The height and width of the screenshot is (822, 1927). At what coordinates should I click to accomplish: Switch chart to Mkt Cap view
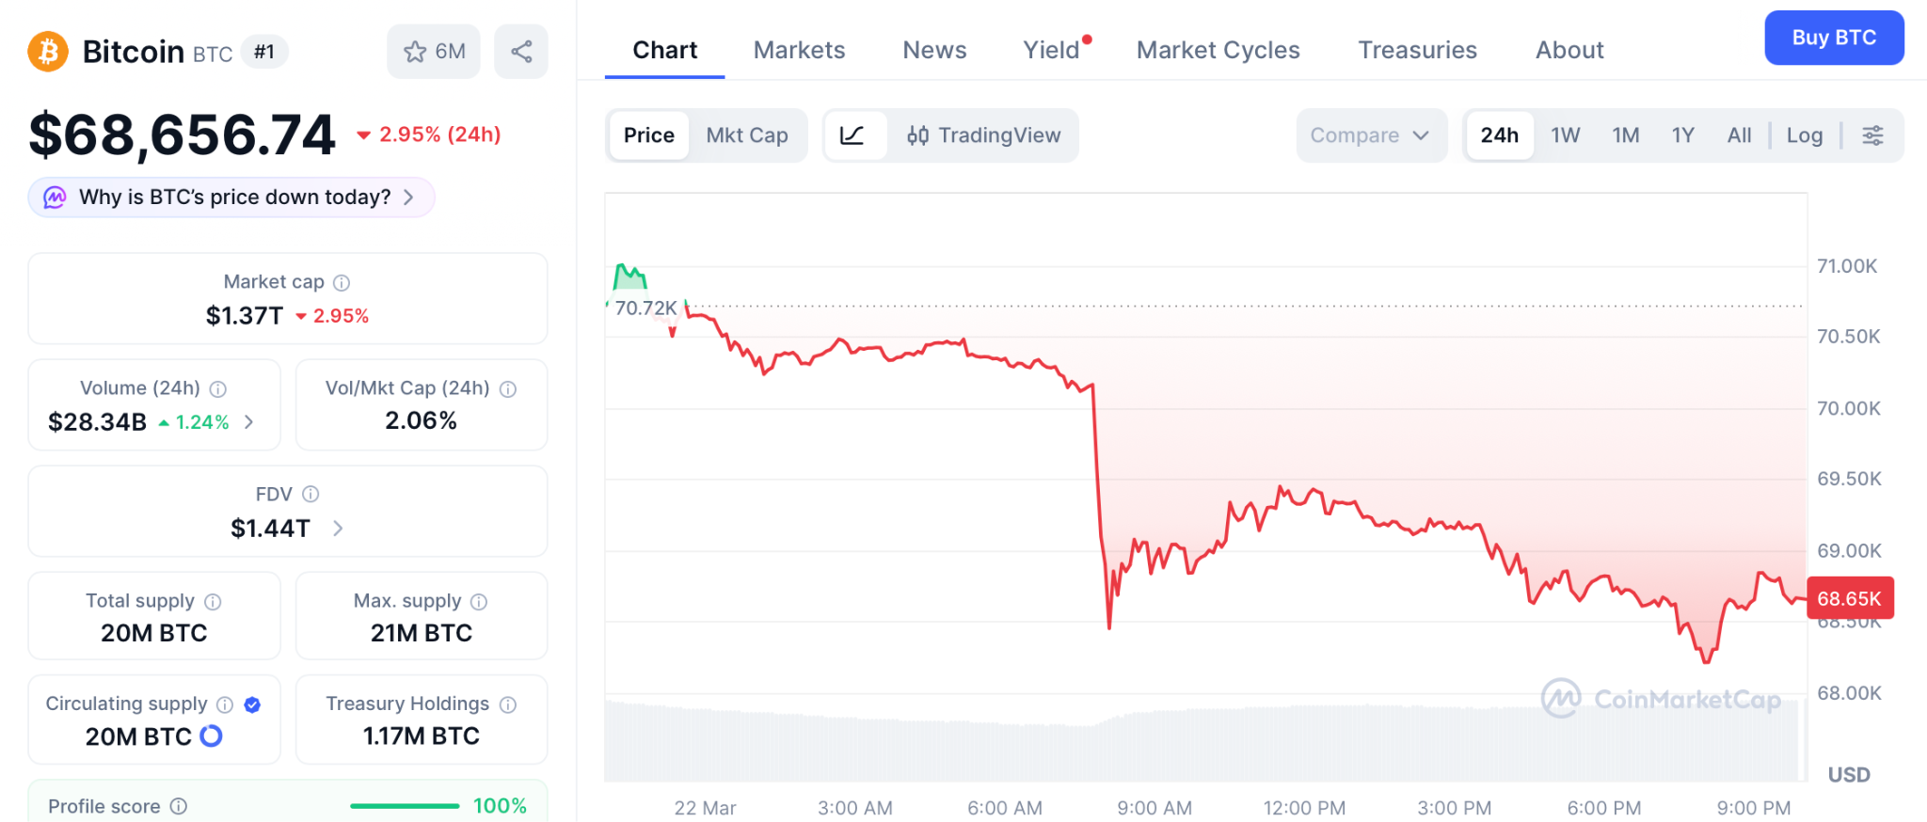point(747,134)
